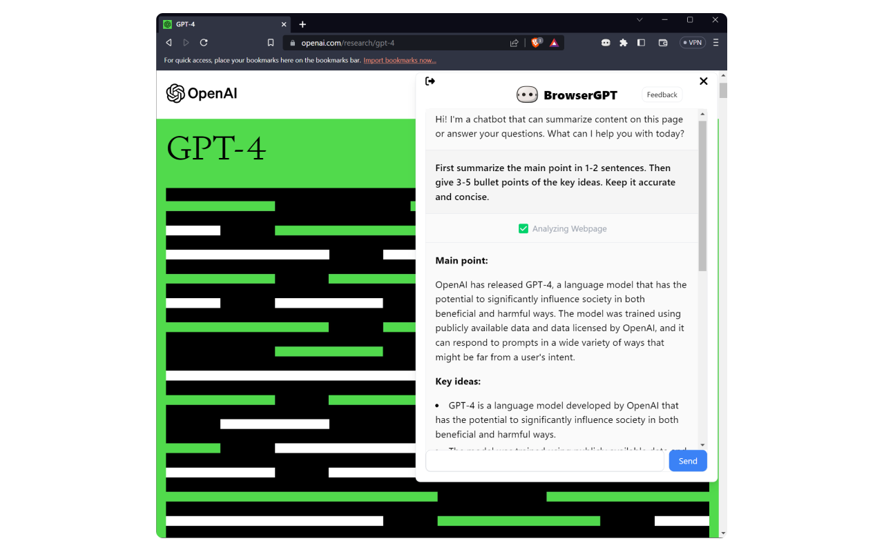Open the browser hamburger menu
The height and width of the screenshot is (552, 884).
tap(715, 43)
